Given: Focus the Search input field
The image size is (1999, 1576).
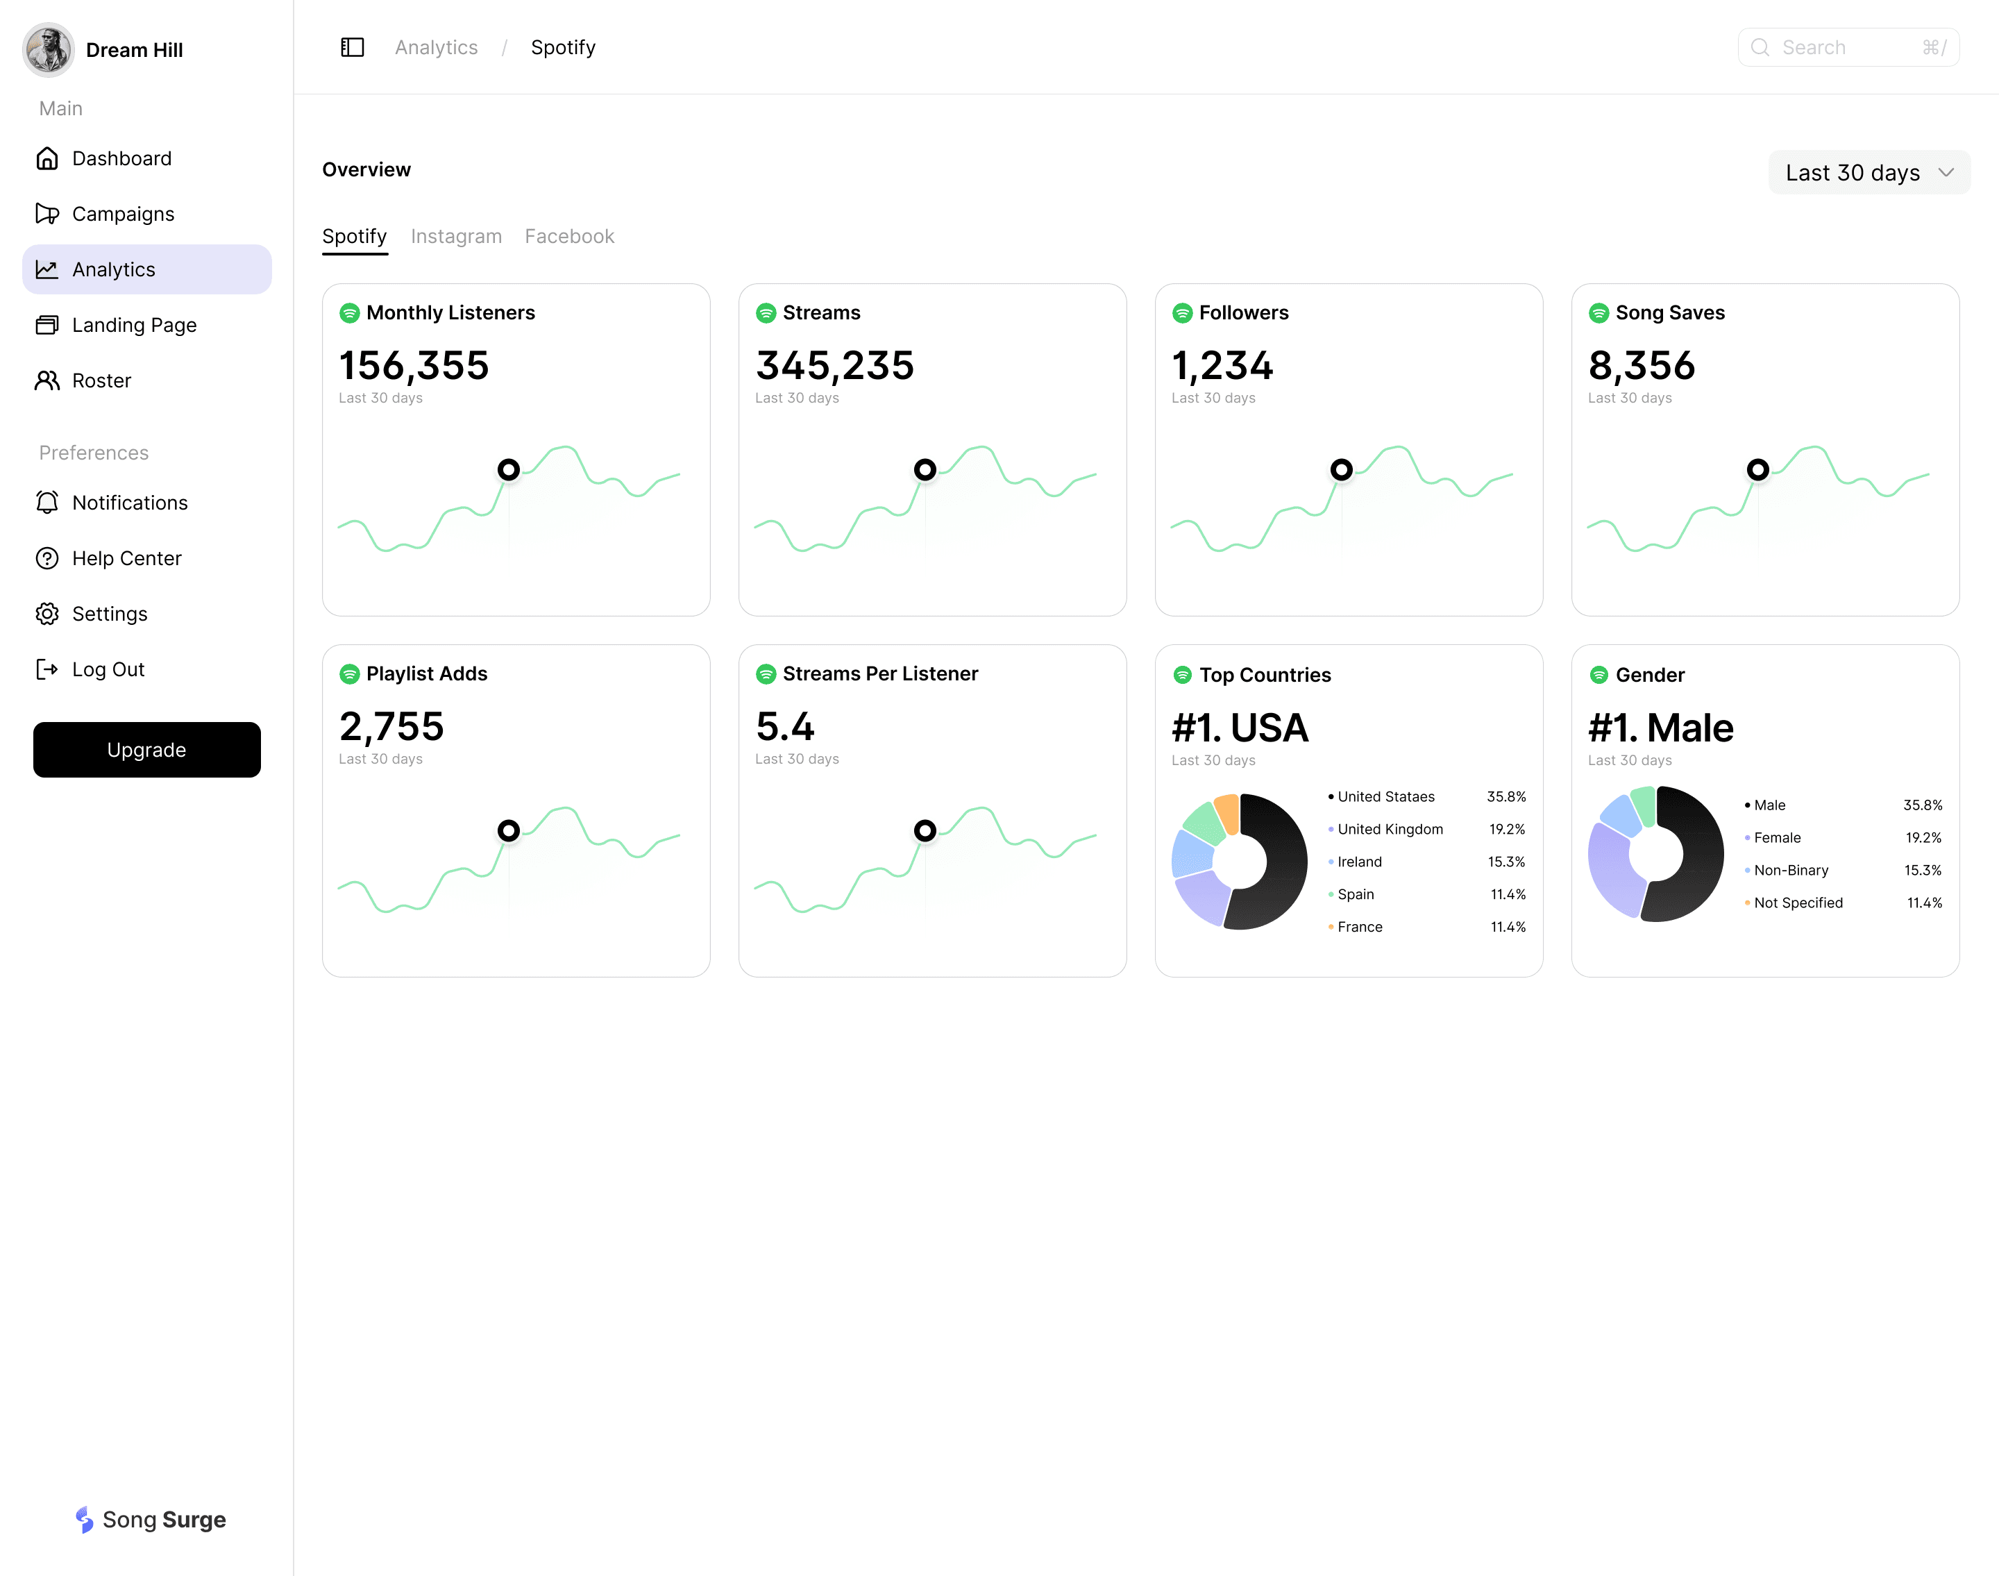Looking at the screenshot, I should (1848, 47).
